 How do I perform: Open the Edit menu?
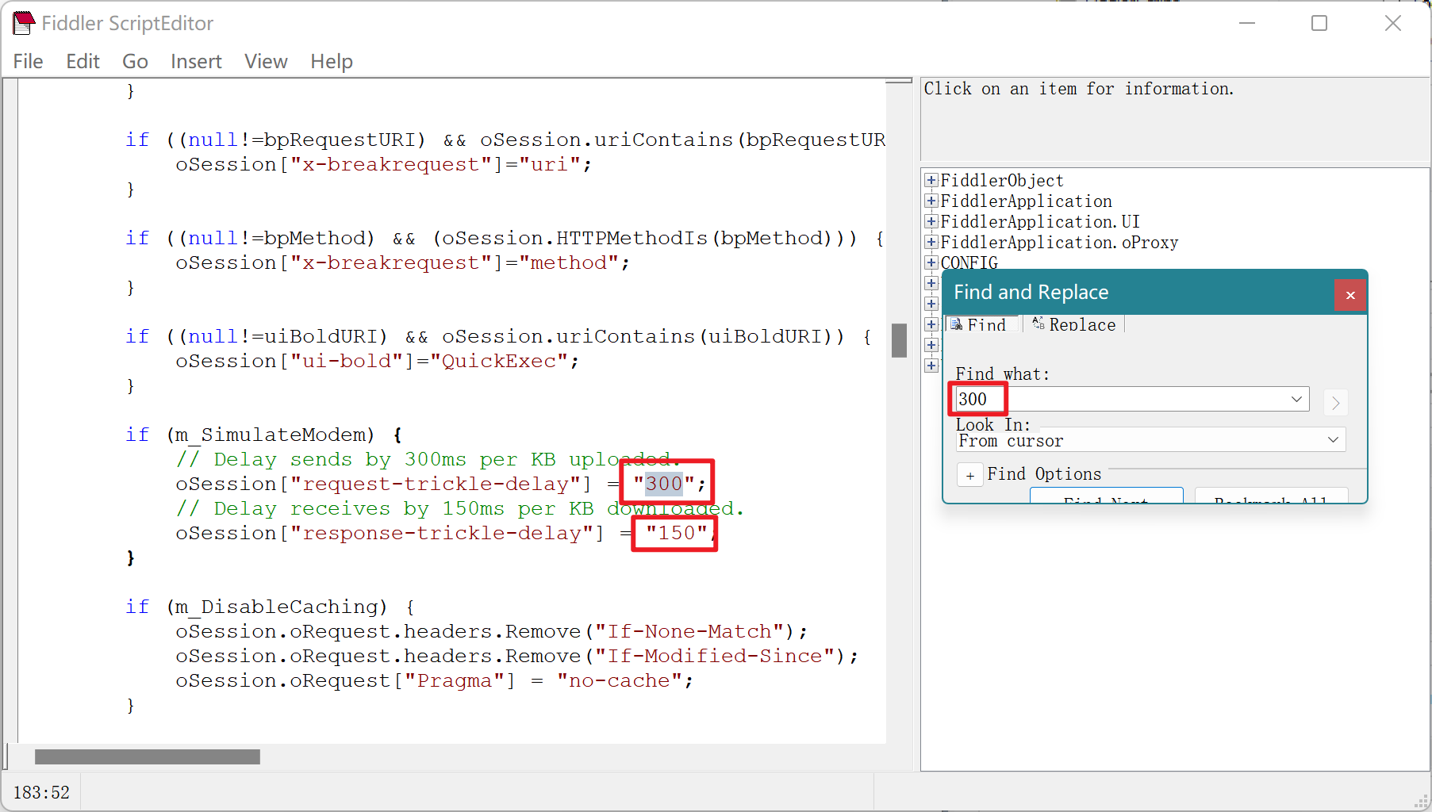click(x=83, y=61)
